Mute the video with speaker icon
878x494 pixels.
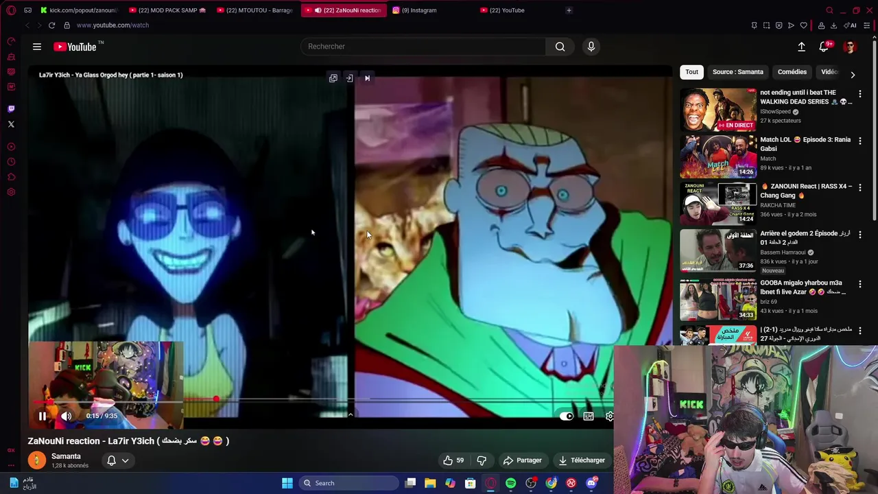tap(67, 416)
